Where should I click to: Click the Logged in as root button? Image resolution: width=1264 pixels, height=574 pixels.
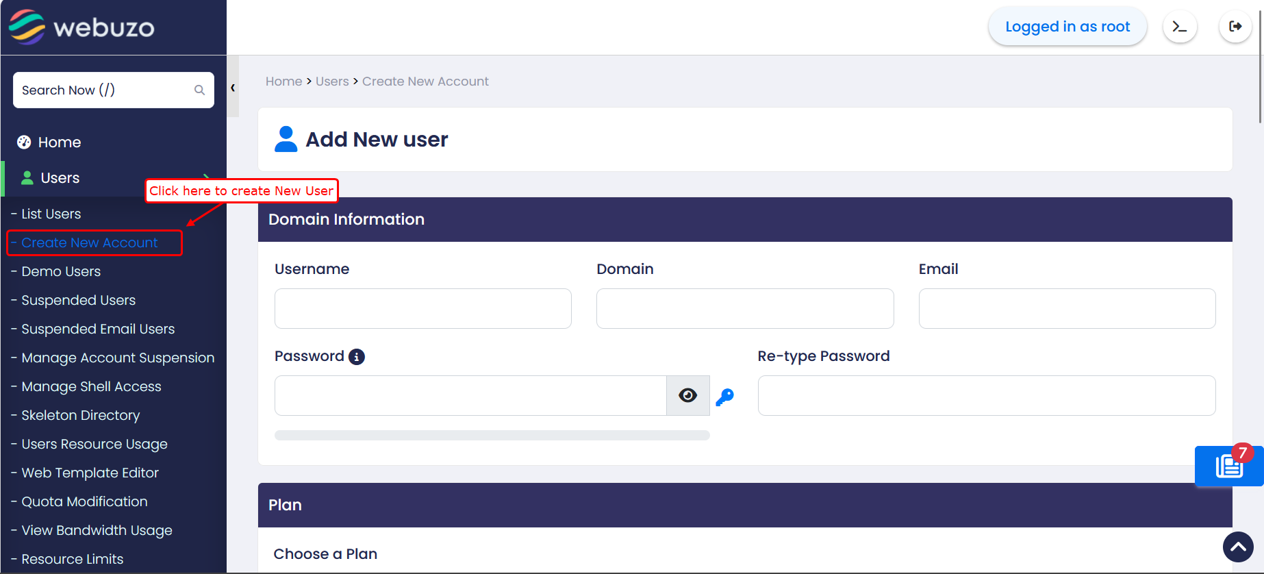[x=1067, y=27]
